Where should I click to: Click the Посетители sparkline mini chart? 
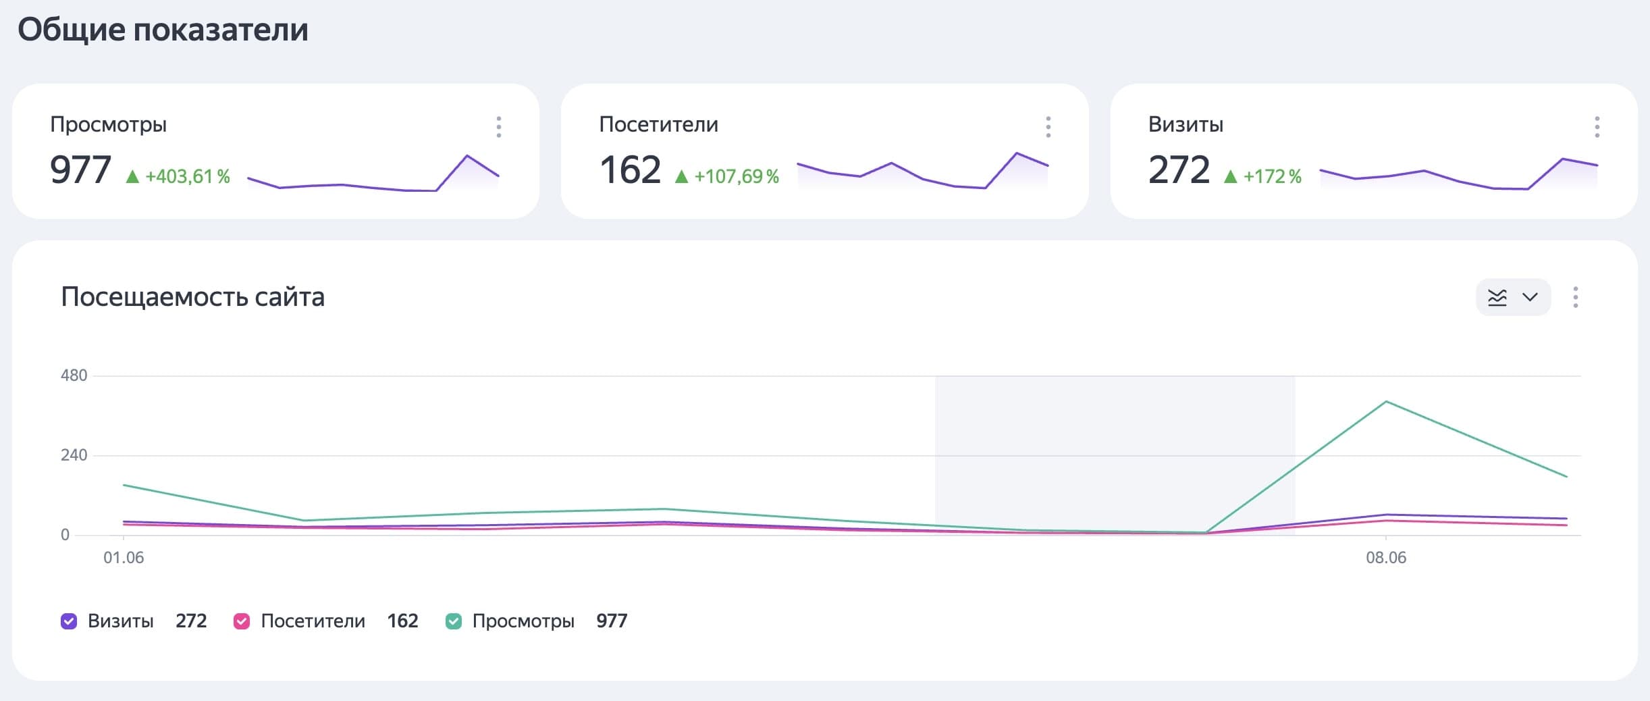[x=923, y=172]
